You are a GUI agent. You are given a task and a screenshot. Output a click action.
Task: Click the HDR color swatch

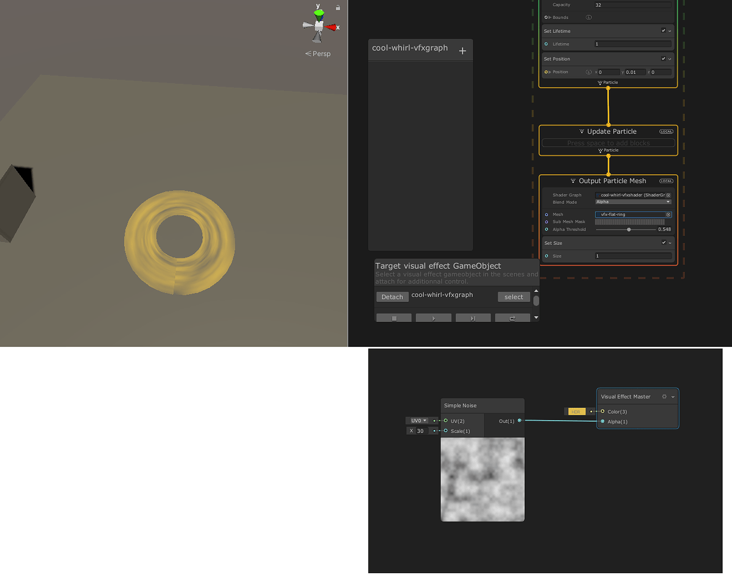[576, 412]
